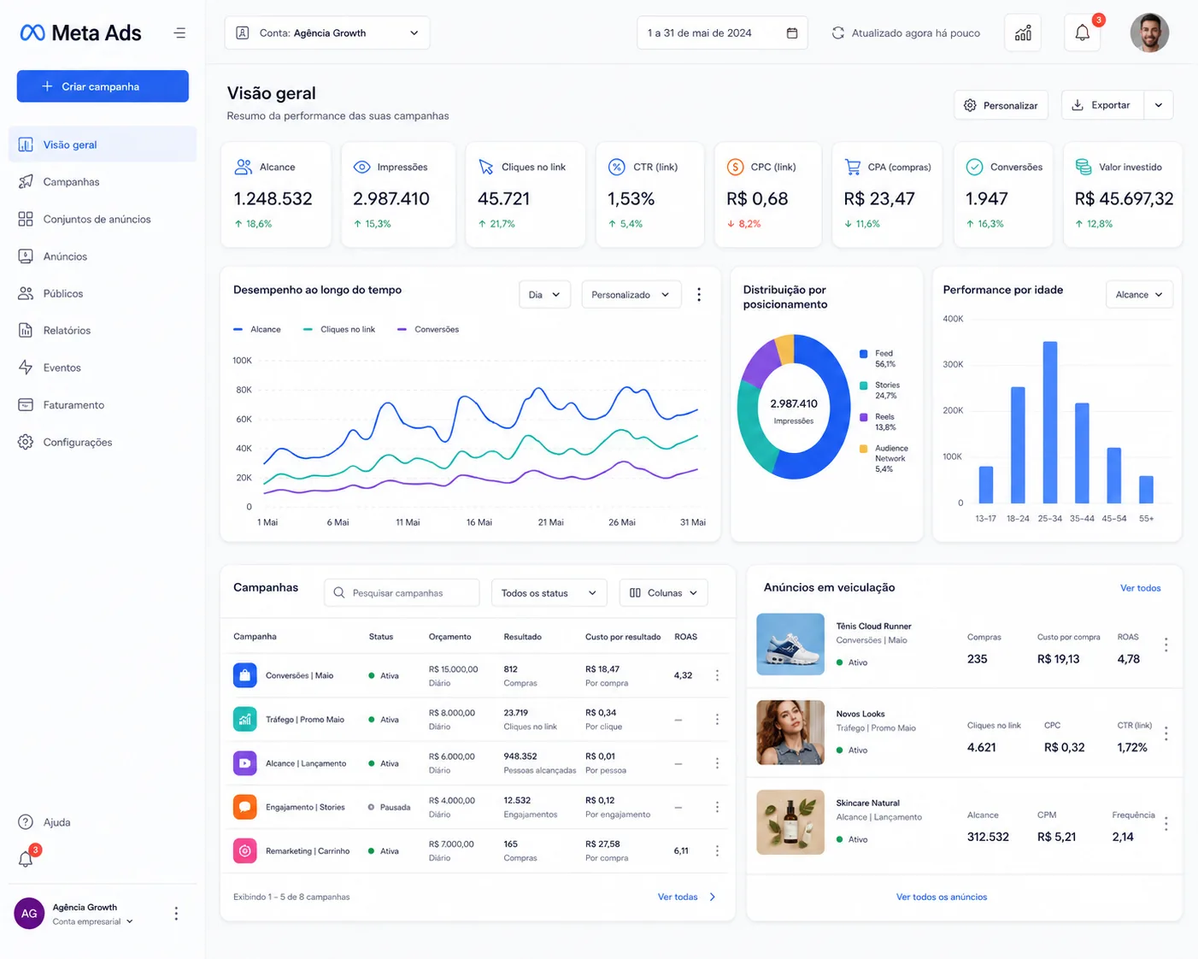Click the 25-34 age bar in chart
Image resolution: width=1198 pixels, height=959 pixels.
(x=1050, y=422)
